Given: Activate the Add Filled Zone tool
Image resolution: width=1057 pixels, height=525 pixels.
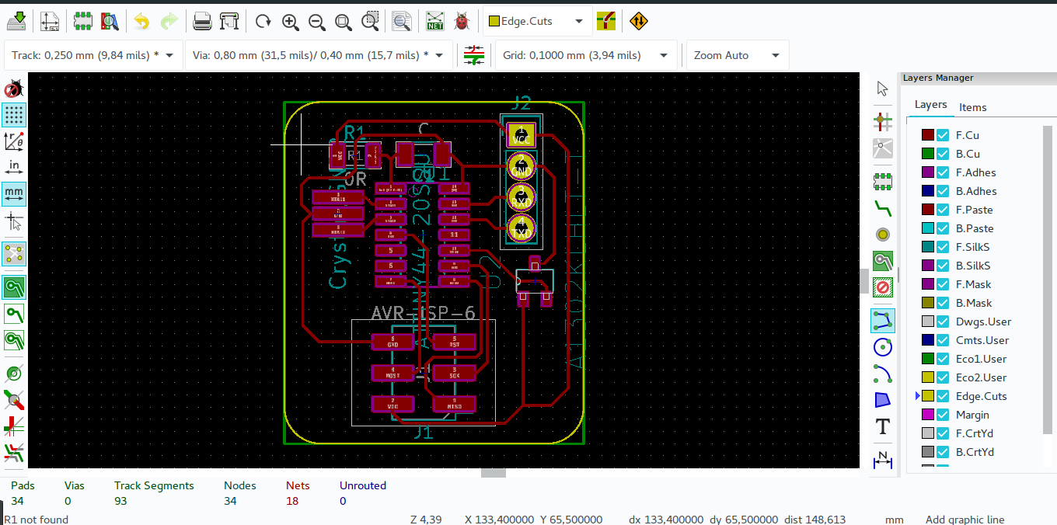Looking at the screenshot, I should (x=882, y=261).
